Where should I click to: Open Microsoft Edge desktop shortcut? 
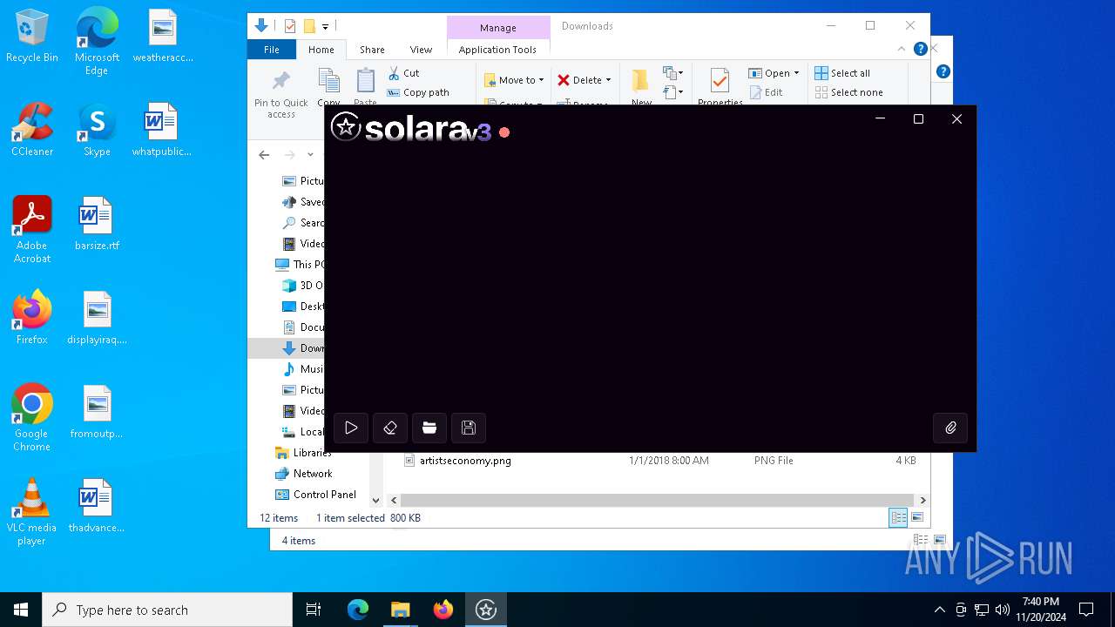(x=97, y=41)
